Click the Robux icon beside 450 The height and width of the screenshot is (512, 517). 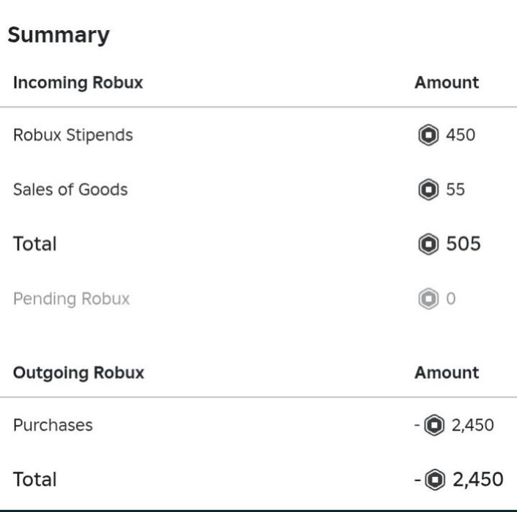pyautogui.click(x=428, y=135)
